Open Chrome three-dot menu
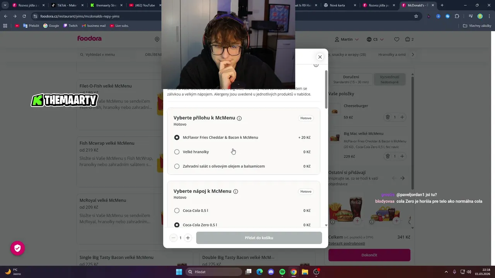This screenshot has width=495, height=278. click(x=489, y=16)
